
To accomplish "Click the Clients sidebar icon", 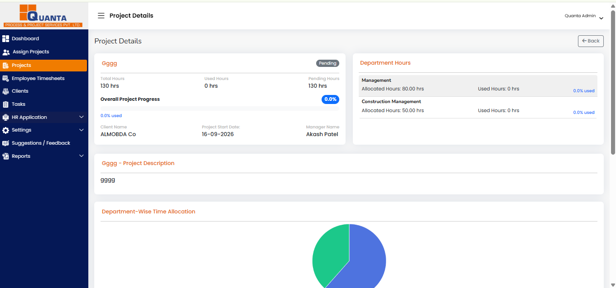I will [x=5, y=91].
